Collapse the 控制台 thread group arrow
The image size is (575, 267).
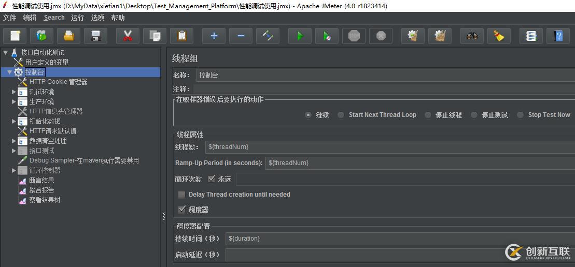[9, 72]
